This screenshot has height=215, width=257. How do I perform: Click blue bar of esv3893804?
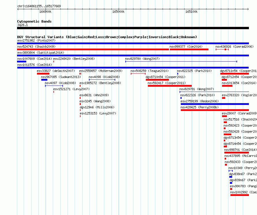click(x=133, y=55)
